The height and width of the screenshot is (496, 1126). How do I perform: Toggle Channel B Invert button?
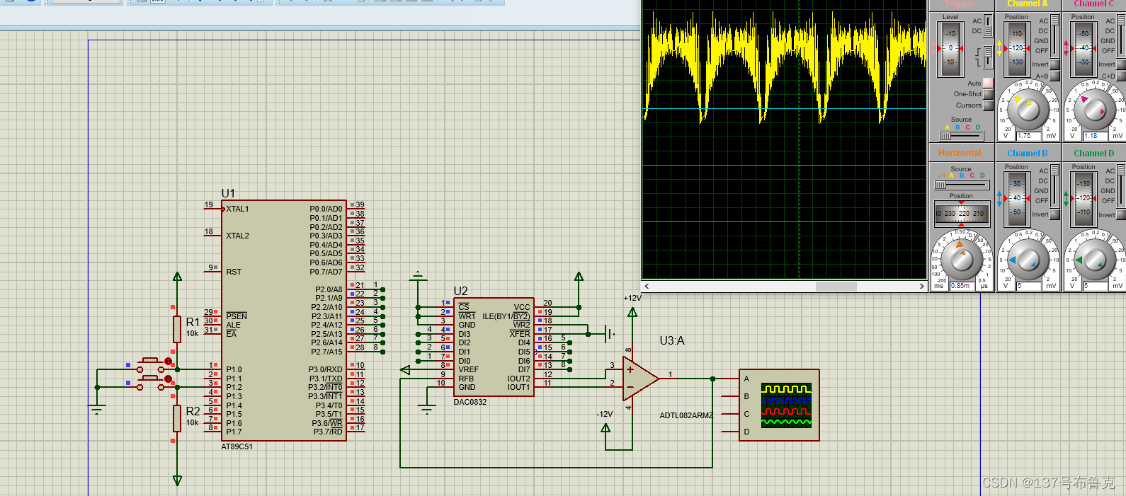click(x=1054, y=214)
